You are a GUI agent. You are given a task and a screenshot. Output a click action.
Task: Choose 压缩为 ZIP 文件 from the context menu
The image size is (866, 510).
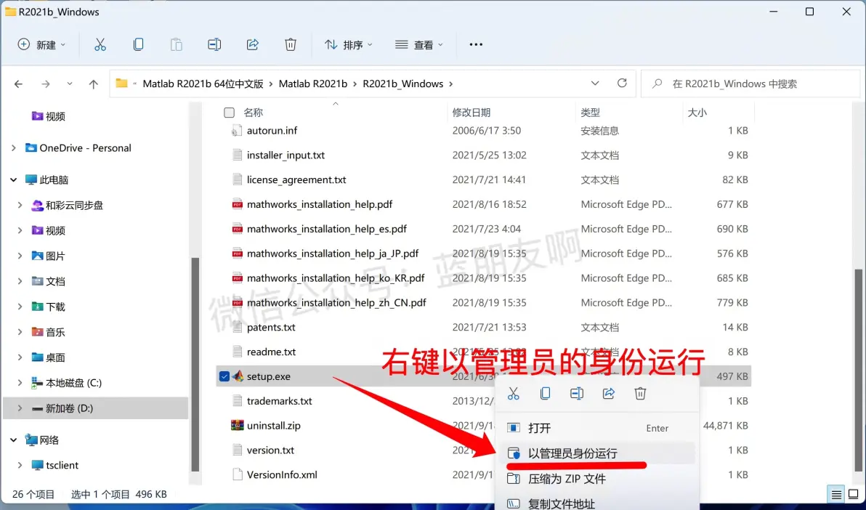click(597, 479)
